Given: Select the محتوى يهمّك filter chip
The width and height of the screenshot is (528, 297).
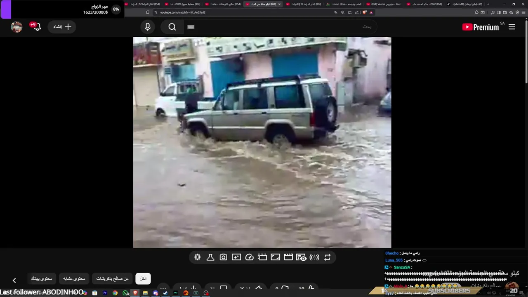Looking at the screenshot, I should pos(42,278).
